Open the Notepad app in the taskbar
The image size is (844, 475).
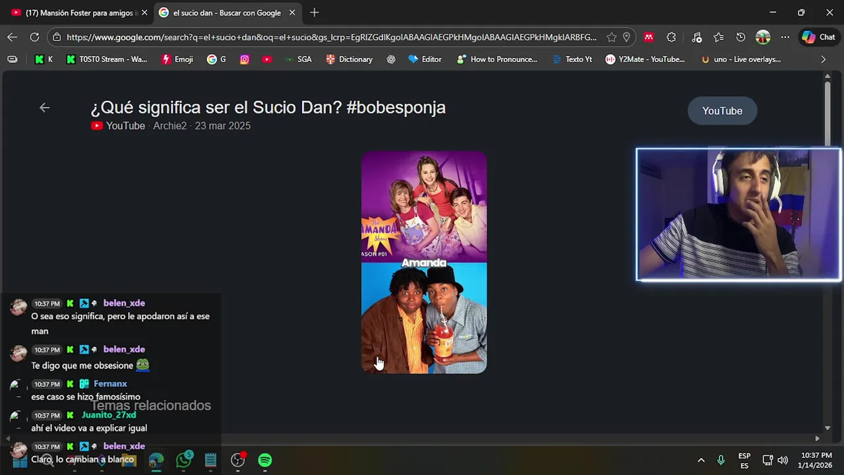click(210, 460)
